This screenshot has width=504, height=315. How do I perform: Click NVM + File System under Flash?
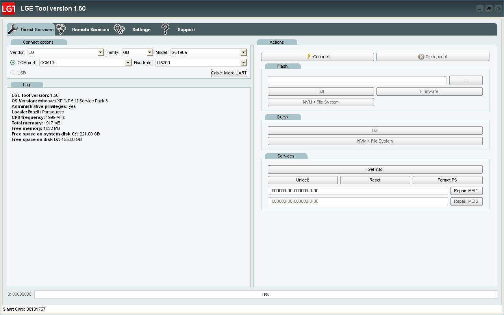[321, 102]
